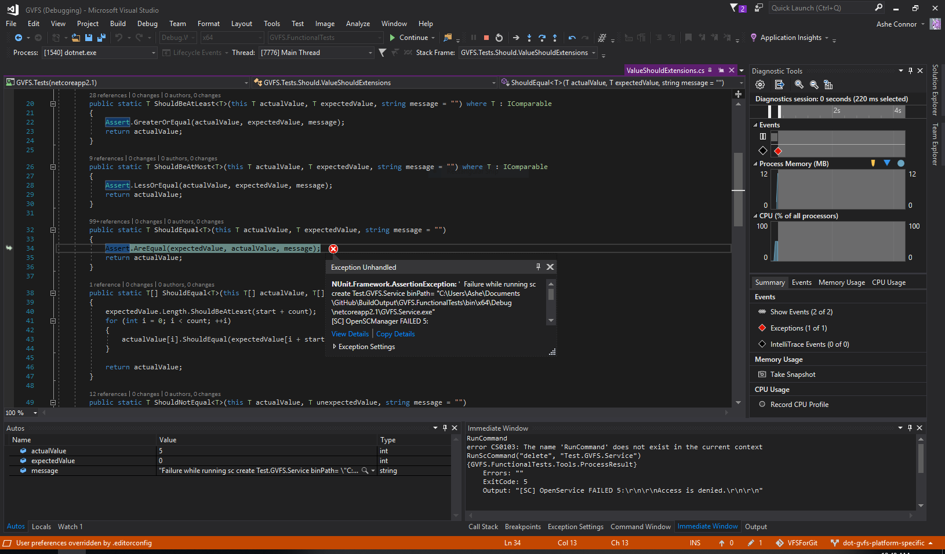Open the Debug menu
The height and width of the screenshot is (554, 945).
pos(147,24)
